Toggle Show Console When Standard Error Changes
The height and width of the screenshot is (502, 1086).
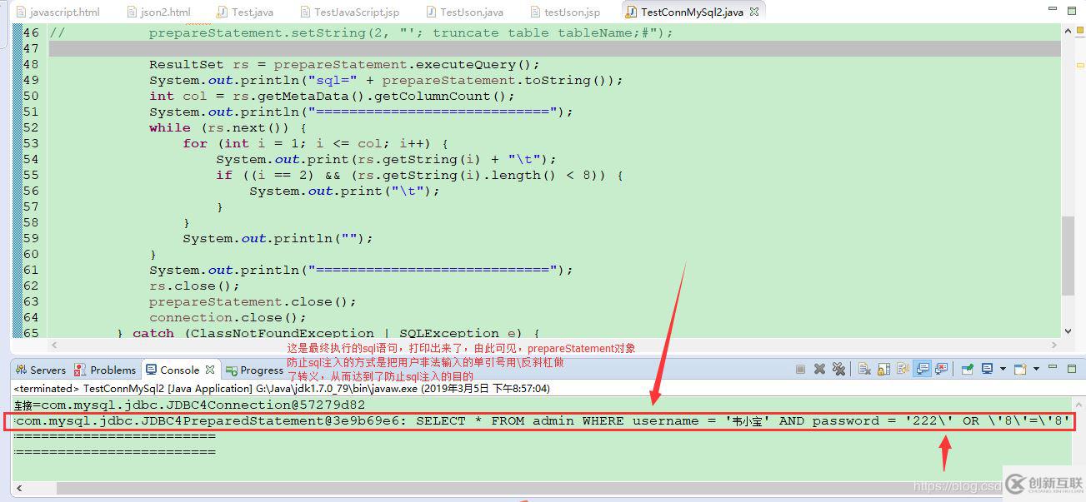941,370
